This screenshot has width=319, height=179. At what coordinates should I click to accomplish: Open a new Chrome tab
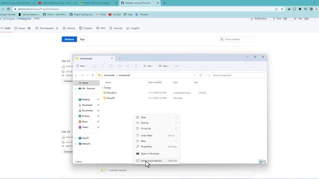(164, 3)
